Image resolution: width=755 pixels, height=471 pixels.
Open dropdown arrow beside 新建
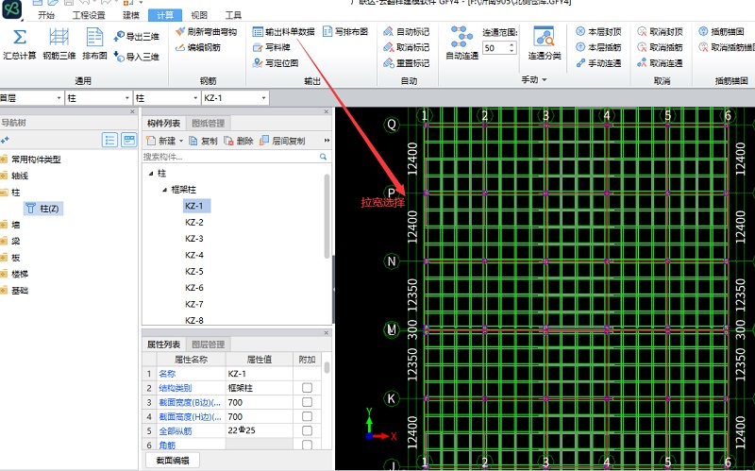point(181,141)
